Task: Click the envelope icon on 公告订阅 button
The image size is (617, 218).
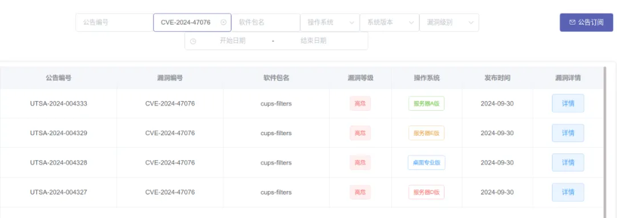Action: point(572,22)
